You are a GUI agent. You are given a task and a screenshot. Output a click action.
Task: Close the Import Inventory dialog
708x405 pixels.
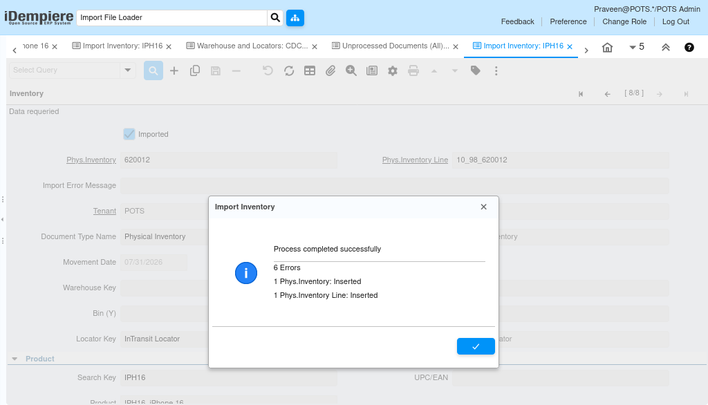[x=483, y=207]
